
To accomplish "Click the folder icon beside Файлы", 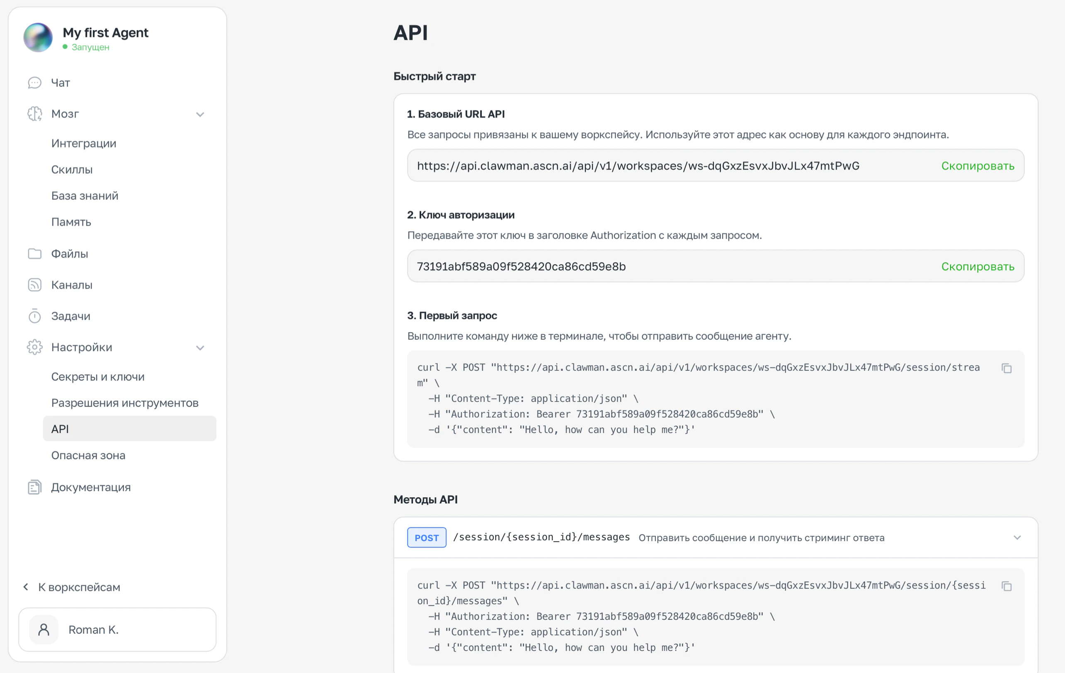I will click(34, 253).
